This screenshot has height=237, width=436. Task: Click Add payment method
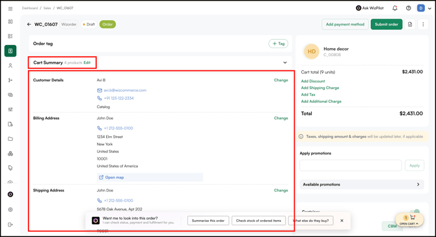click(x=345, y=25)
